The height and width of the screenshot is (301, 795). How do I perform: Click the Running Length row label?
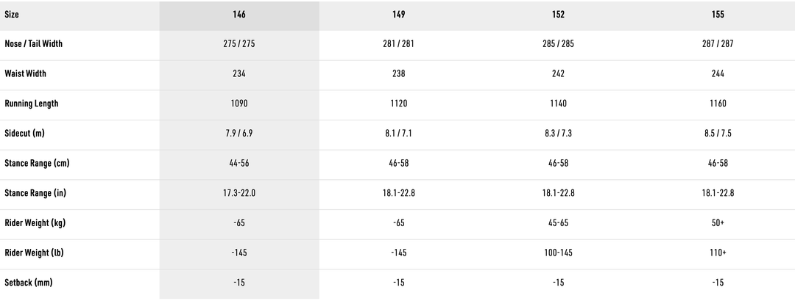pyautogui.click(x=32, y=104)
